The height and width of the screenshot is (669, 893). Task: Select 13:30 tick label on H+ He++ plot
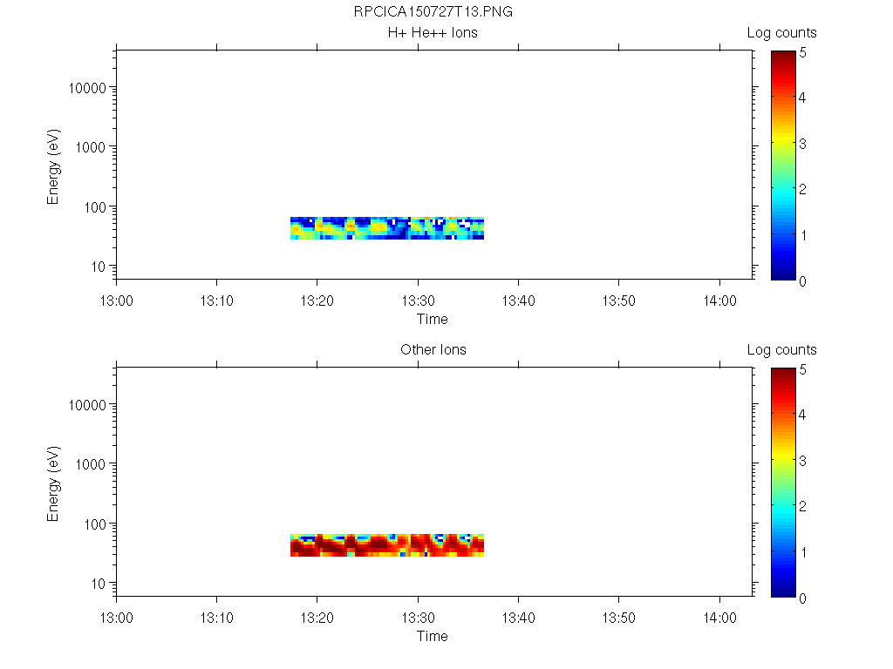click(x=418, y=301)
